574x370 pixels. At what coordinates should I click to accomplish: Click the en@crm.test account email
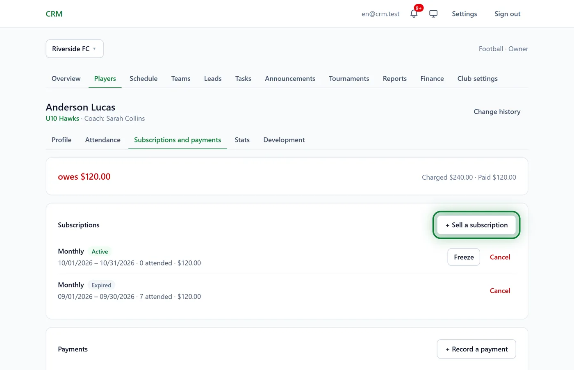click(380, 14)
